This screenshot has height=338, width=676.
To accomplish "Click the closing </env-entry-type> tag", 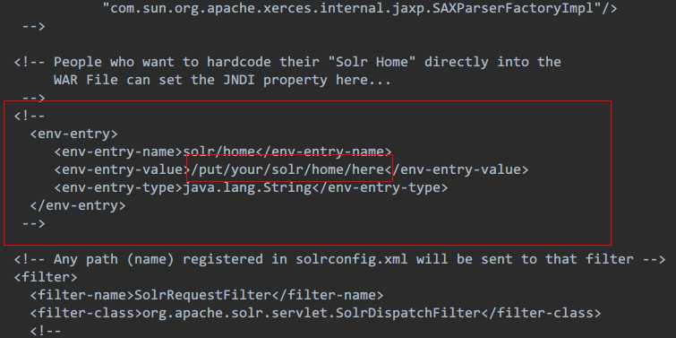I will 380,187.
